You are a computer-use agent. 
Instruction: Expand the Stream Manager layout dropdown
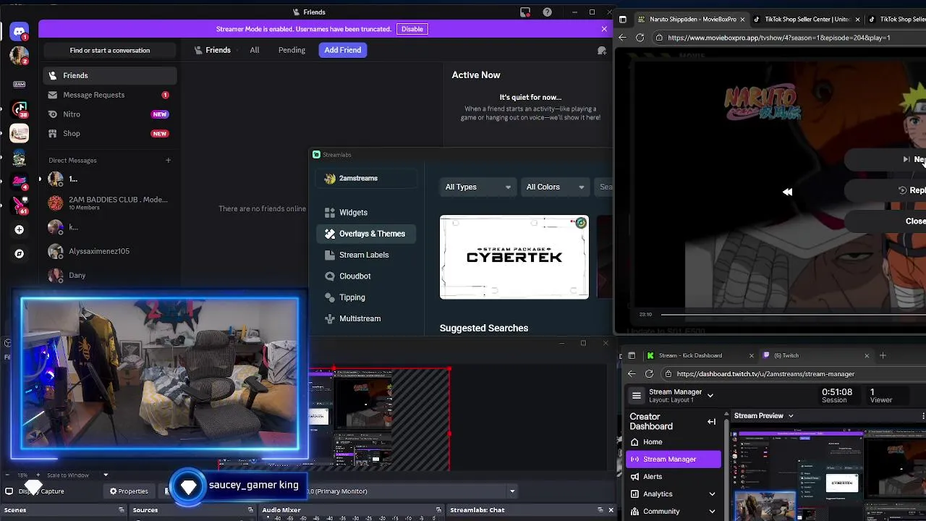click(710, 396)
